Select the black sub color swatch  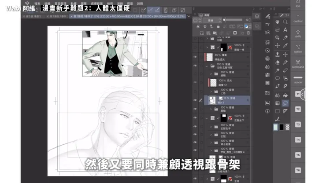[282, 127]
